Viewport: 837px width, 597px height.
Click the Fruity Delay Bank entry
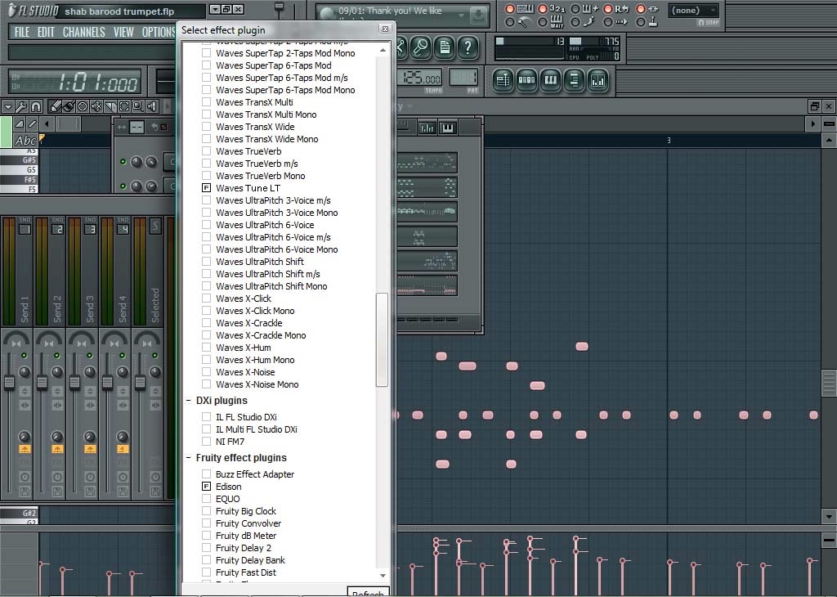250,560
